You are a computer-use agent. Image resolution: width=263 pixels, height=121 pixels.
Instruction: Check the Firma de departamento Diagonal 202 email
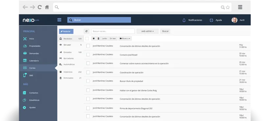point(88,108)
